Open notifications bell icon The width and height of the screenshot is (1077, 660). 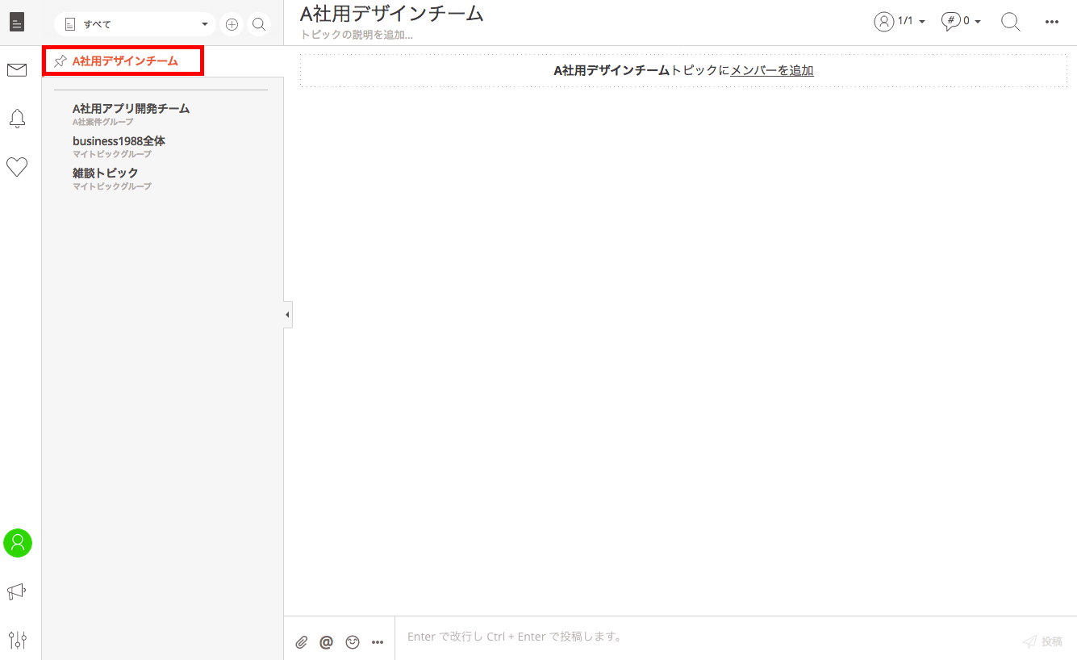[17, 119]
